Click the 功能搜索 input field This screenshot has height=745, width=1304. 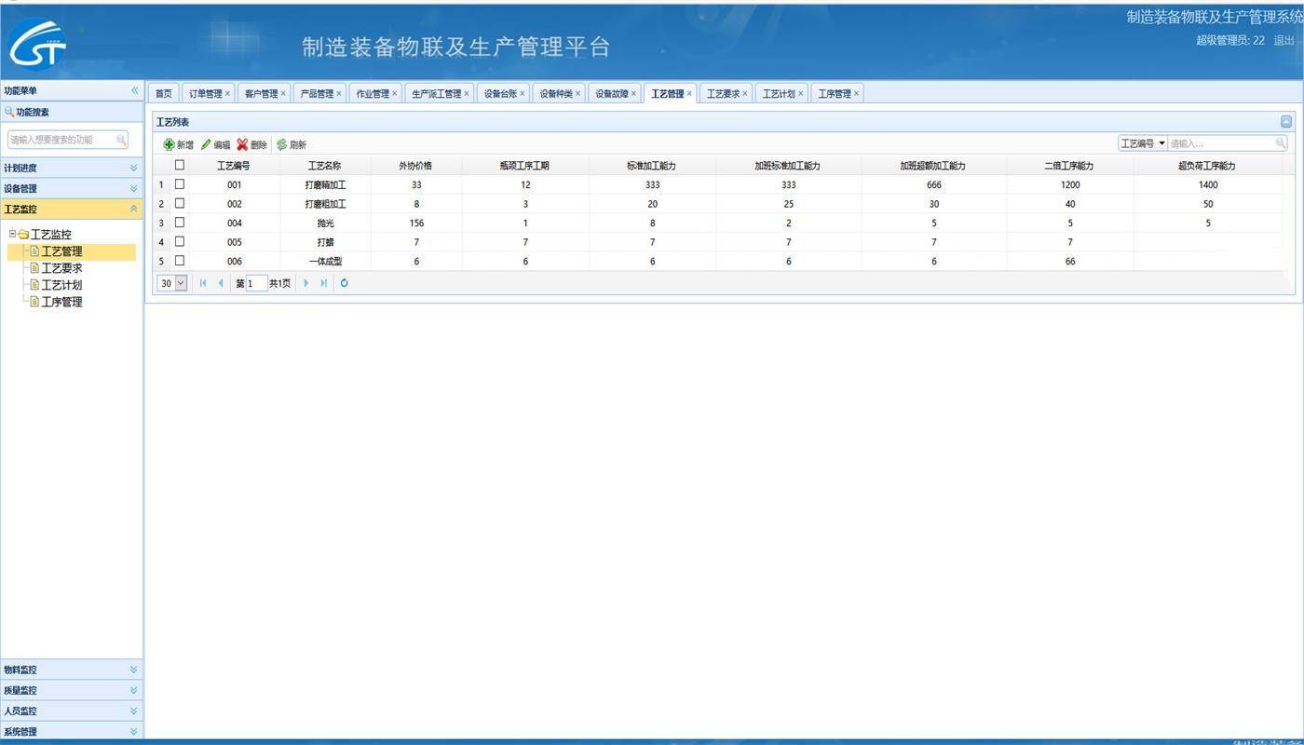point(61,140)
